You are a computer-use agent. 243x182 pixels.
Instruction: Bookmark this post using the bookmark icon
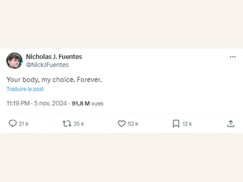point(176,123)
